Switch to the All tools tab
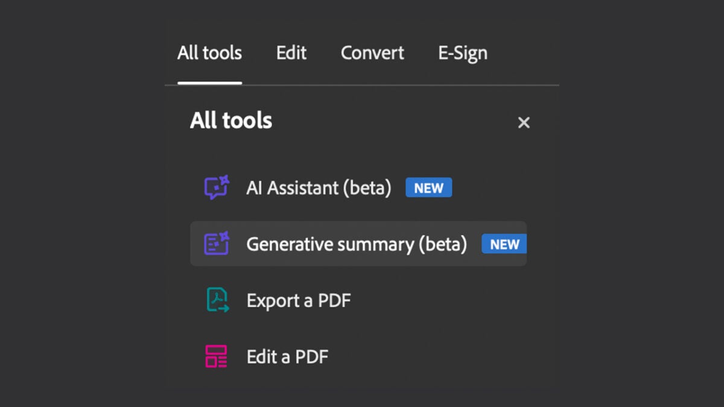The width and height of the screenshot is (724, 407). pos(209,53)
